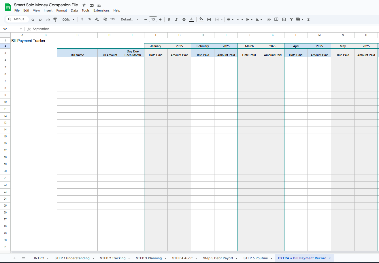The width and height of the screenshot is (379, 263).
Task: Click the move-to-folder icon beside the title
Action: 92,5
